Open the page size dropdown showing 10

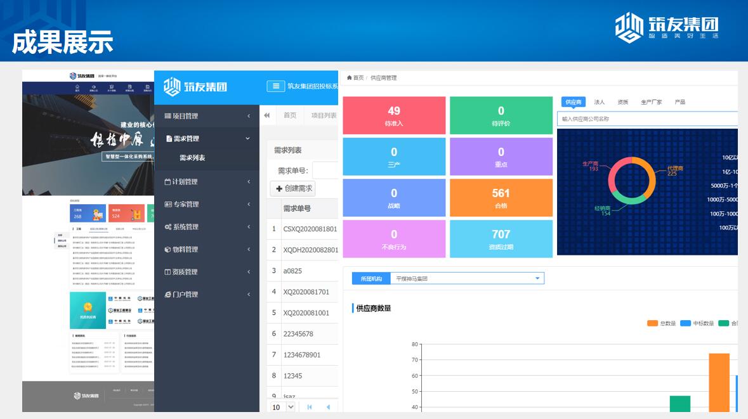(x=284, y=407)
